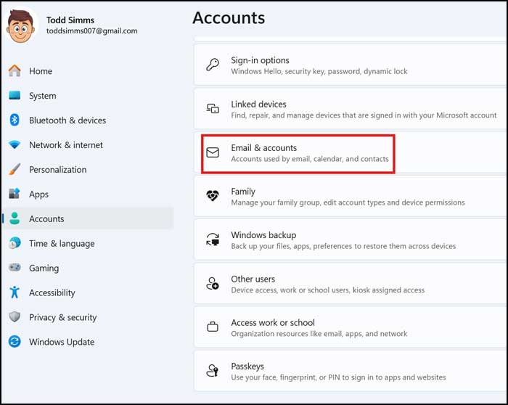
Task: Click the Windows backup icon
Action: [x=213, y=240]
